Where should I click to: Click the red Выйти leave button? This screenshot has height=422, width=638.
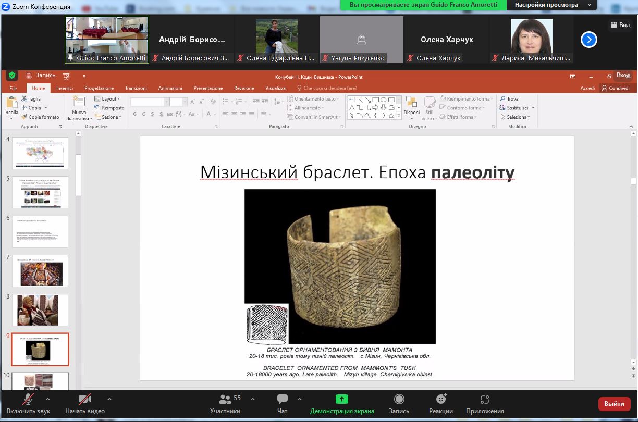pos(614,403)
